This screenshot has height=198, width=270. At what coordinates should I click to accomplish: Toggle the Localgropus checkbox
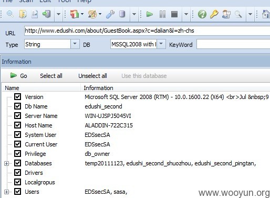(x=17, y=182)
